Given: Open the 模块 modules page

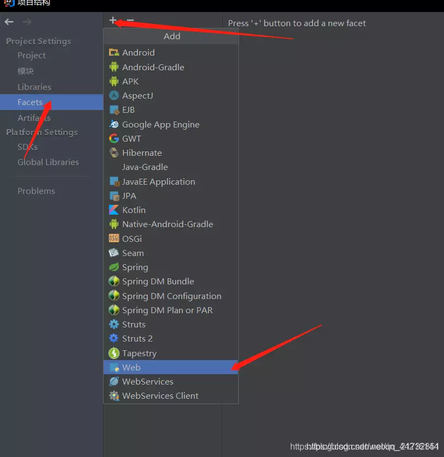Looking at the screenshot, I should (26, 71).
